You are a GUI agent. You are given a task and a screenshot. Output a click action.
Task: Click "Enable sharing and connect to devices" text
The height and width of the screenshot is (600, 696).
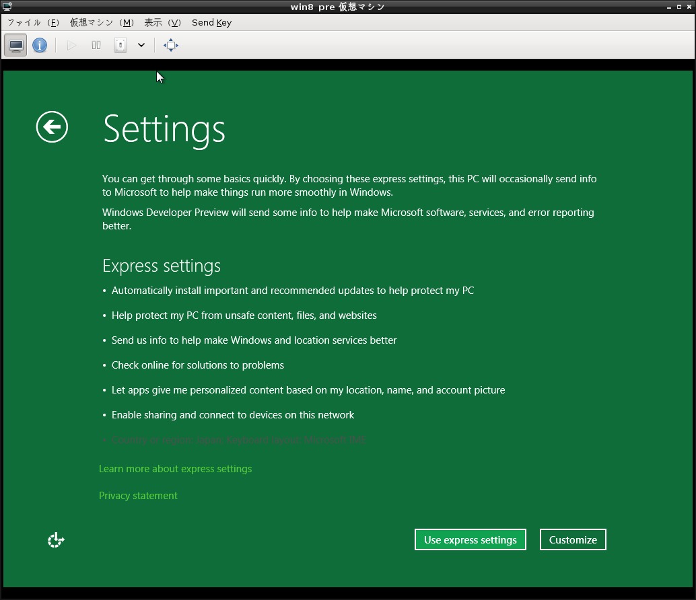[233, 414]
